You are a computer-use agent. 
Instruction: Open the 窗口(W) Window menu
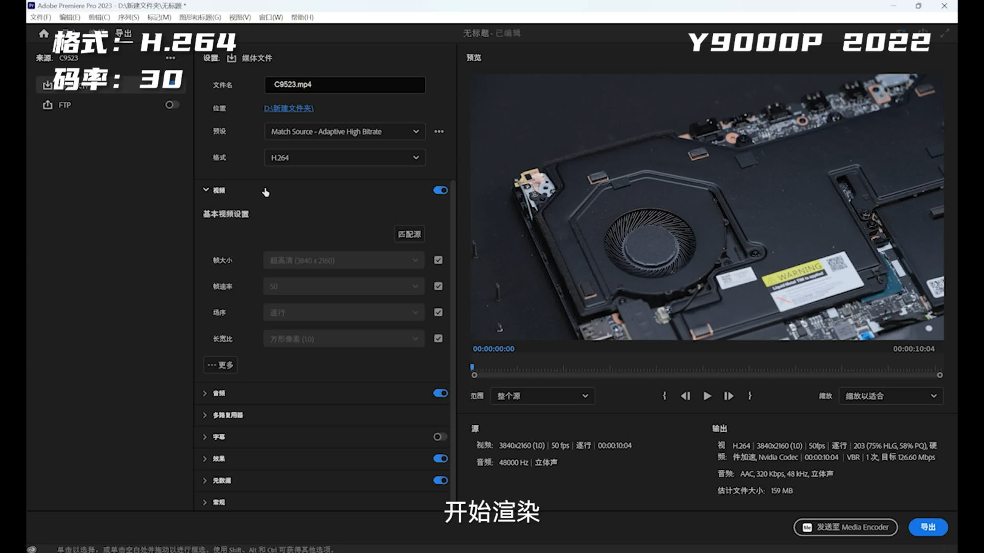(x=271, y=17)
